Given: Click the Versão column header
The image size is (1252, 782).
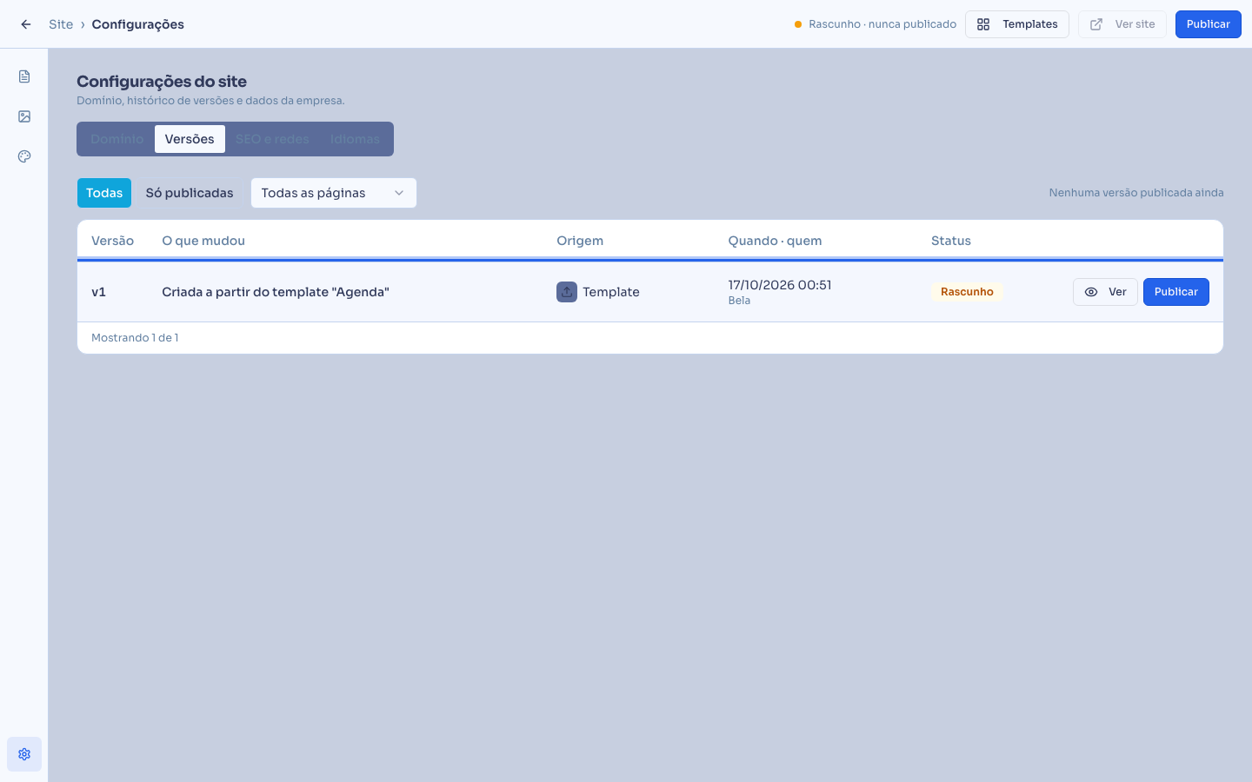Looking at the screenshot, I should tap(113, 241).
